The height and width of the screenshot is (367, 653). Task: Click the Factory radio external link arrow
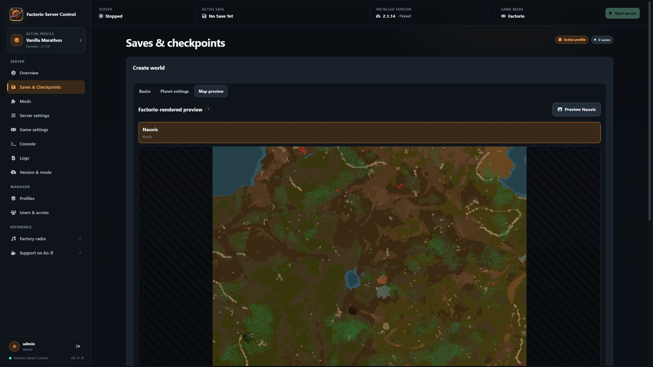point(80,239)
